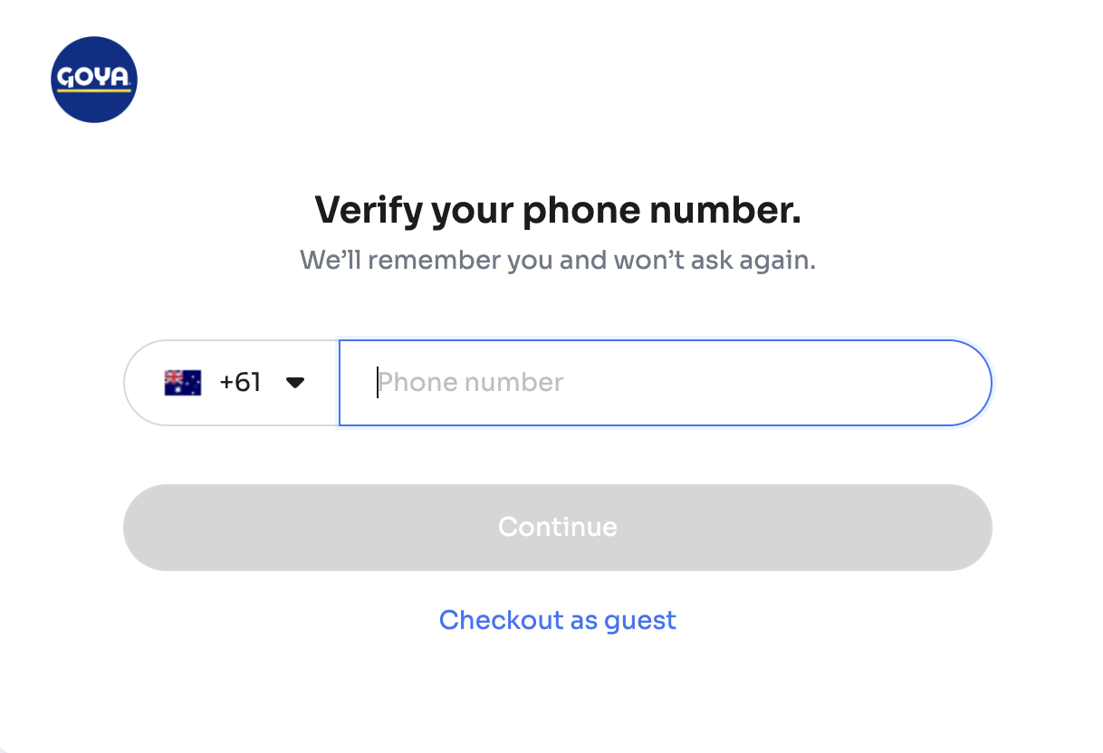Image resolution: width=1103 pixels, height=753 pixels.
Task: Click the word "guest" in the checkout link
Action: (x=640, y=621)
